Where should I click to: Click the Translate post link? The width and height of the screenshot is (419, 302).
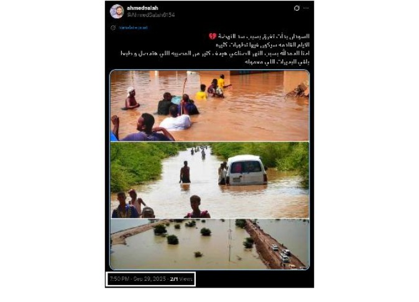pos(133,27)
